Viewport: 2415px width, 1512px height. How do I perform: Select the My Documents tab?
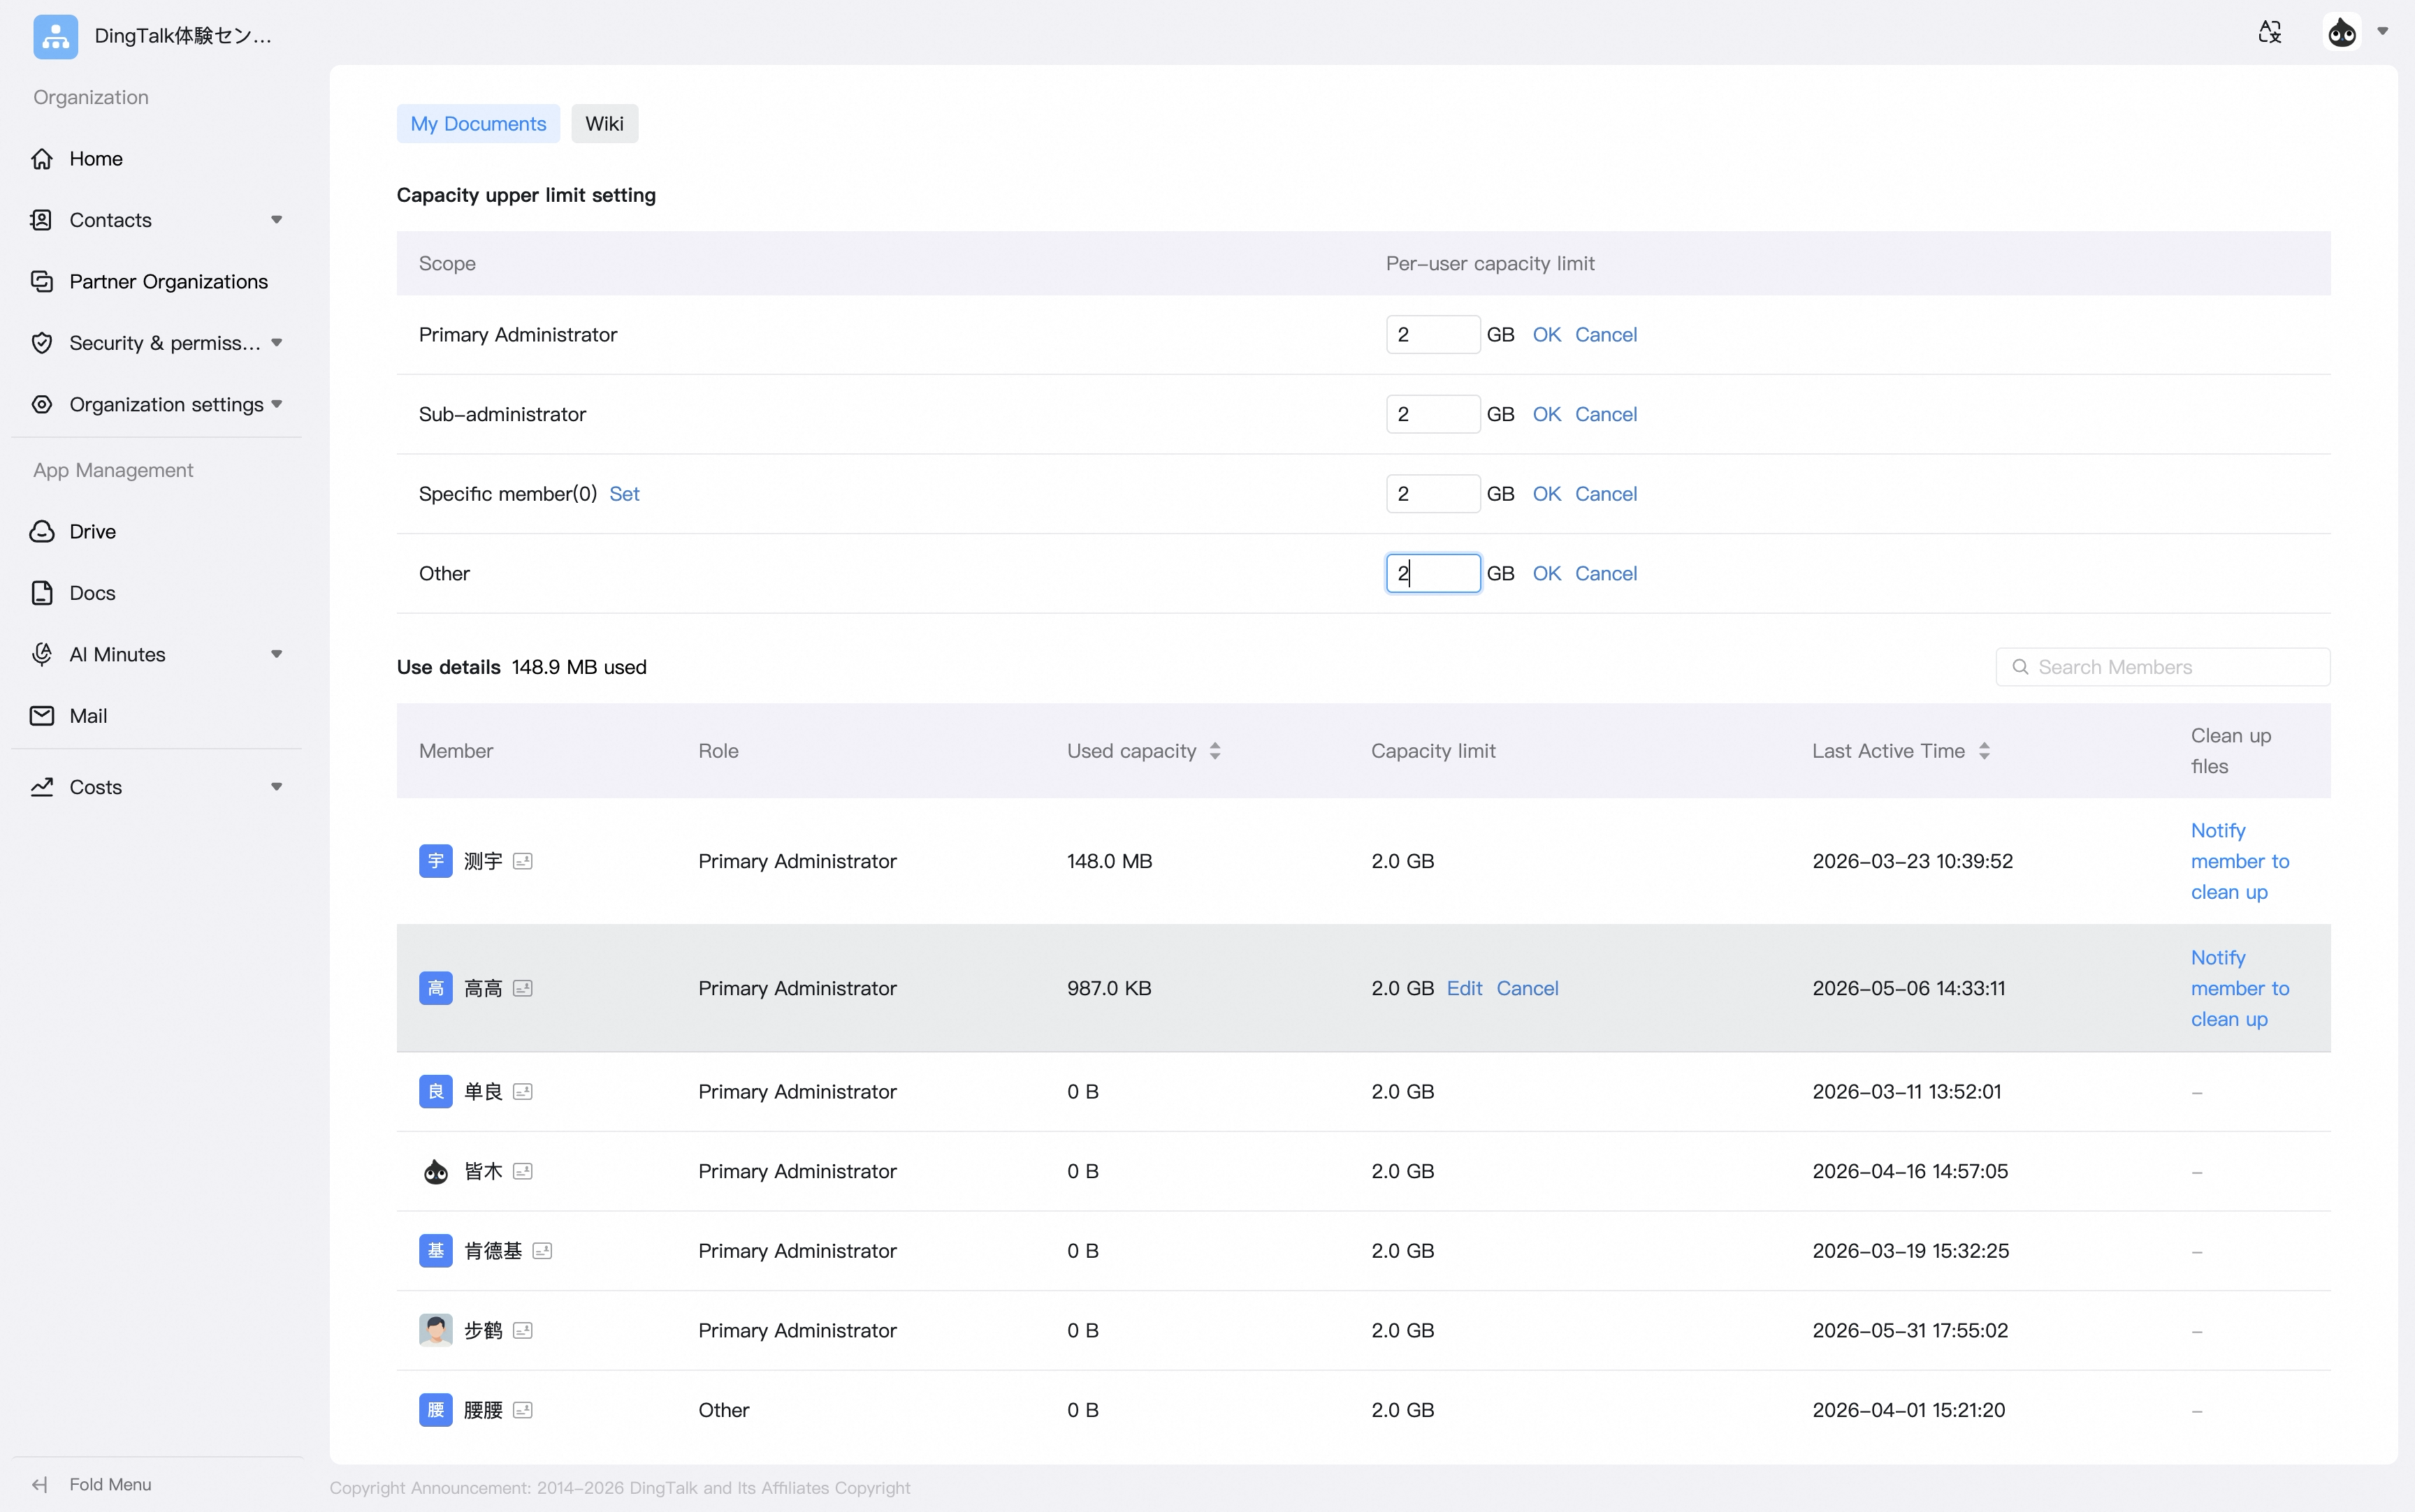point(478,123)
